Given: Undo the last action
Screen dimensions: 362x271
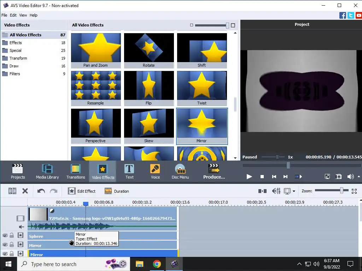Looking at the screenshot, I should (x=41, y=191).
